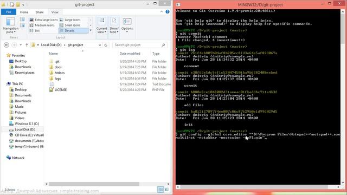Open Desktop under Favorites
Viewport: 347px width, 195px height.
[x=21, y=61]
